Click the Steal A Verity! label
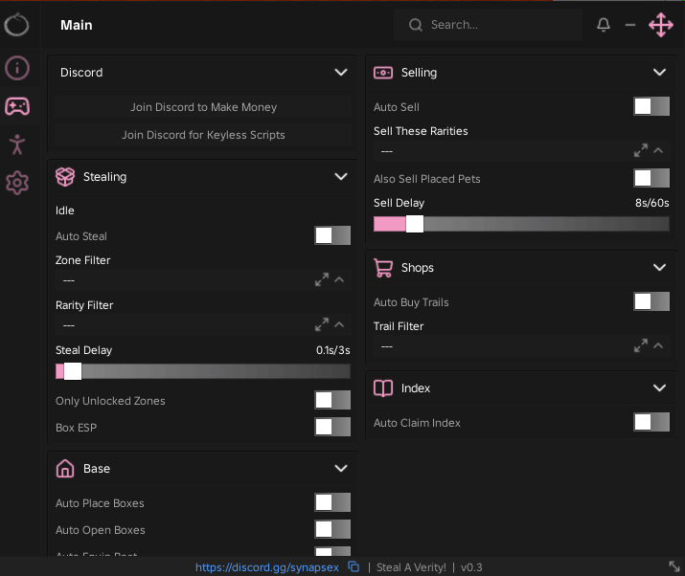Viewport: 685px width, 576px height. tap(411, 567)
